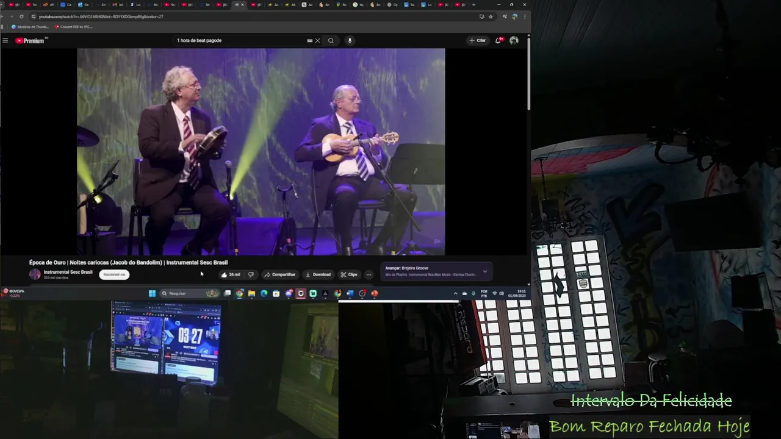Image resolution: width=781 pixels, height=439 pixels.
Task: Close the active YouTube tab
Action: coord(243,5)
